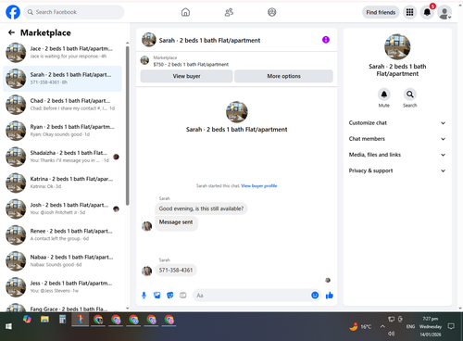Click the More options button
Viewport: 463px width, 341px height.
pyautogui.click(x=283, y=76)
